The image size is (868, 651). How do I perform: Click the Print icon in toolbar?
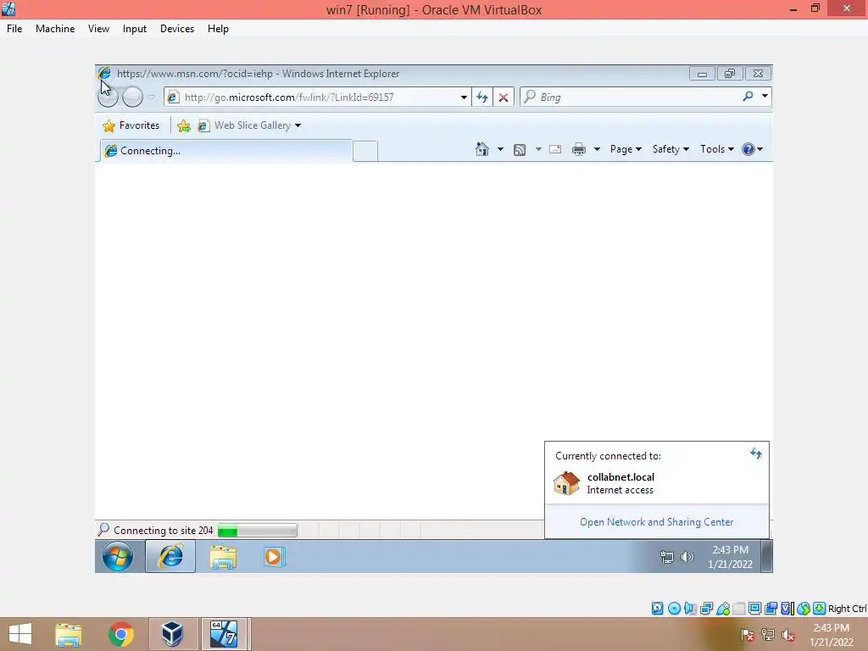click(x=579, y=149)
